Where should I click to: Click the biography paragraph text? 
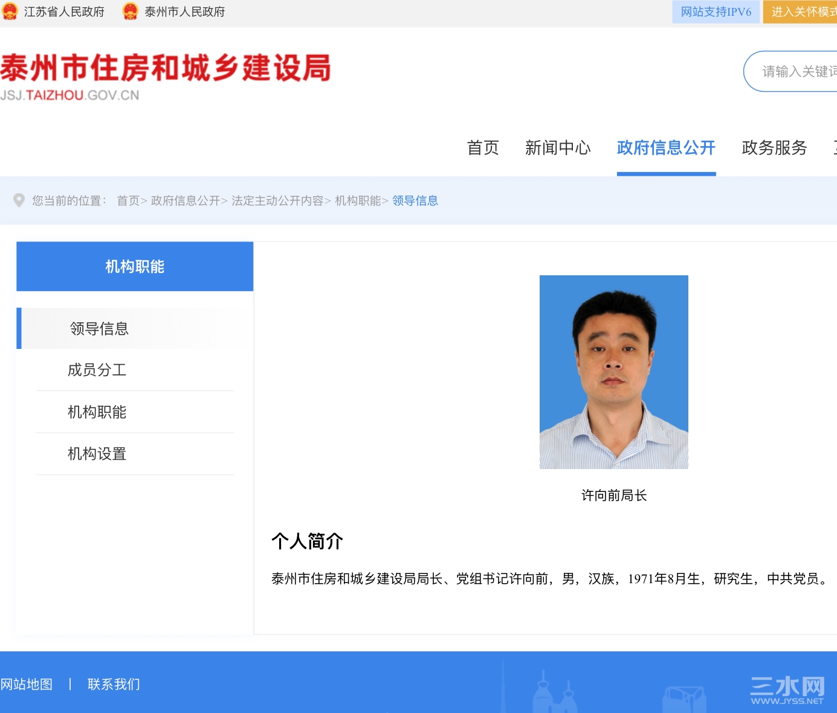click(x=551, y=579)
